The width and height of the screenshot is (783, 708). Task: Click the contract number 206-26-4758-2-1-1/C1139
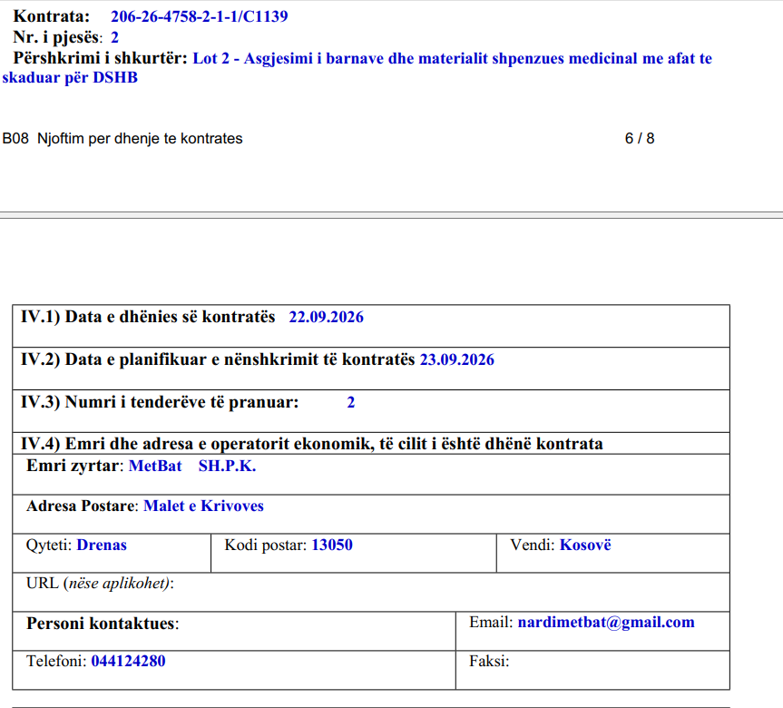pyautogui.click(x=200, y=16)
